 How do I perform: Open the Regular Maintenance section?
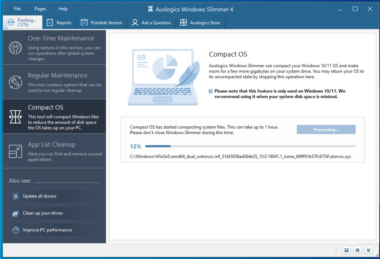pos(54,82)
